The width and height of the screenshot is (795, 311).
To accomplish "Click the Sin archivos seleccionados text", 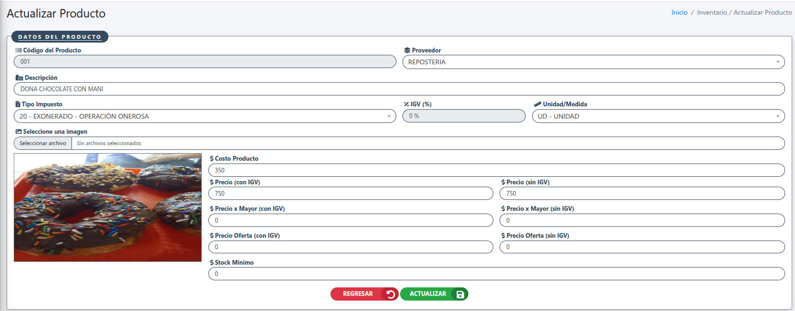I will [109, 143].
